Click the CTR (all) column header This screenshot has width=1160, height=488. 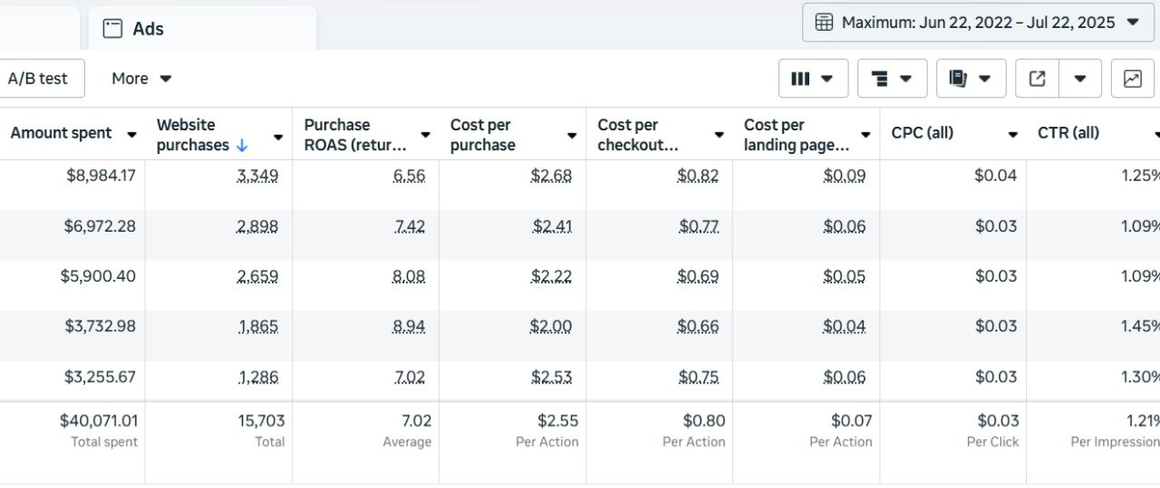[x=1068, y=133]
